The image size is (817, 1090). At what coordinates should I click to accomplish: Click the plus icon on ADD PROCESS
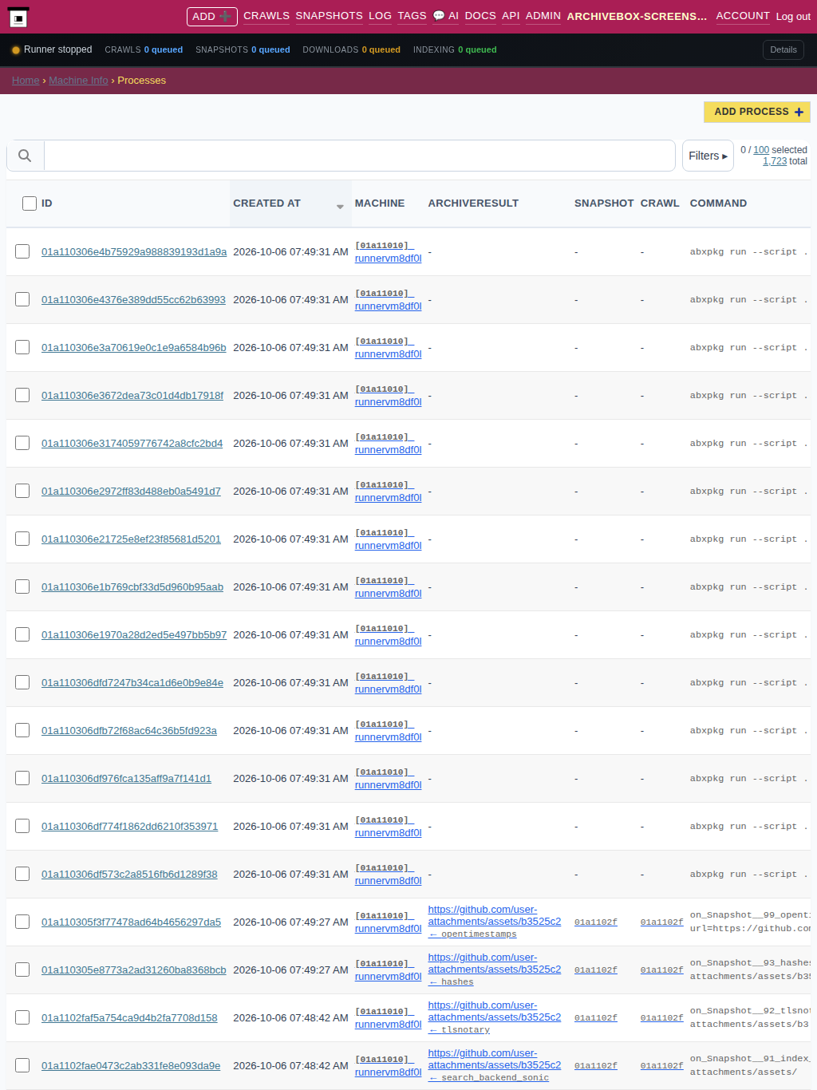[x=799, y=112]
